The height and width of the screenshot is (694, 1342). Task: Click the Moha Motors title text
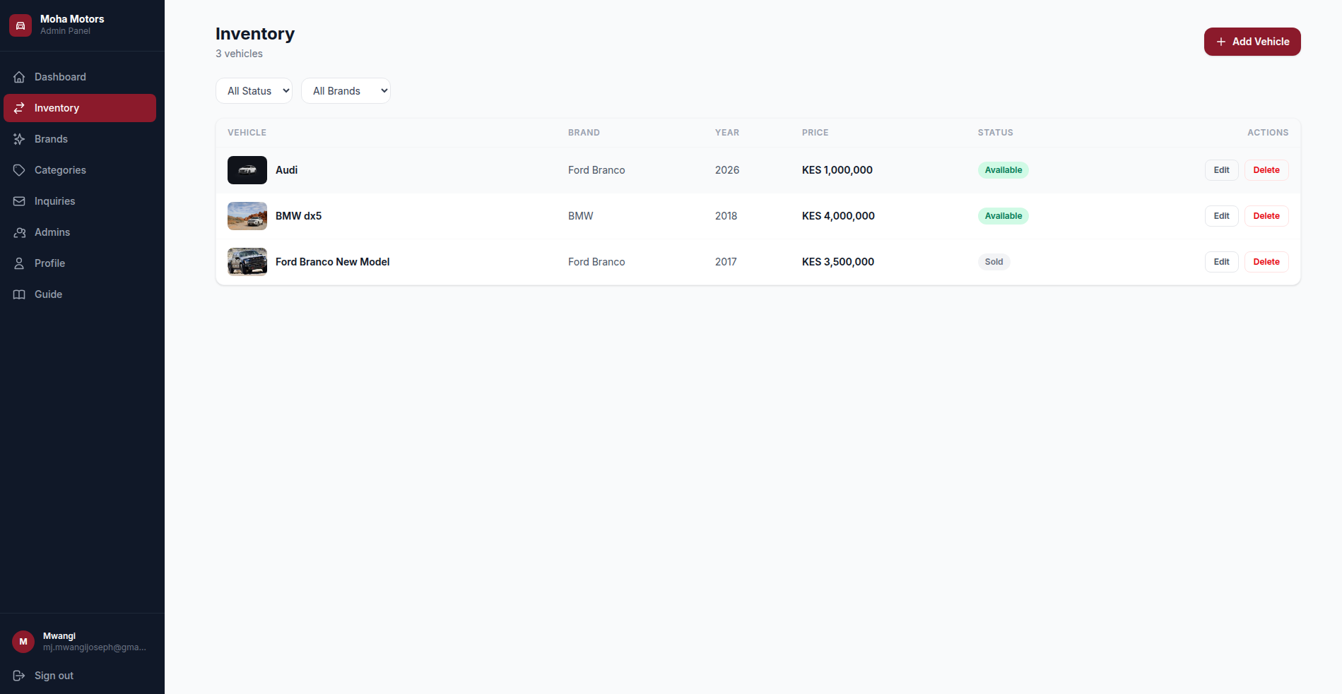72,19
